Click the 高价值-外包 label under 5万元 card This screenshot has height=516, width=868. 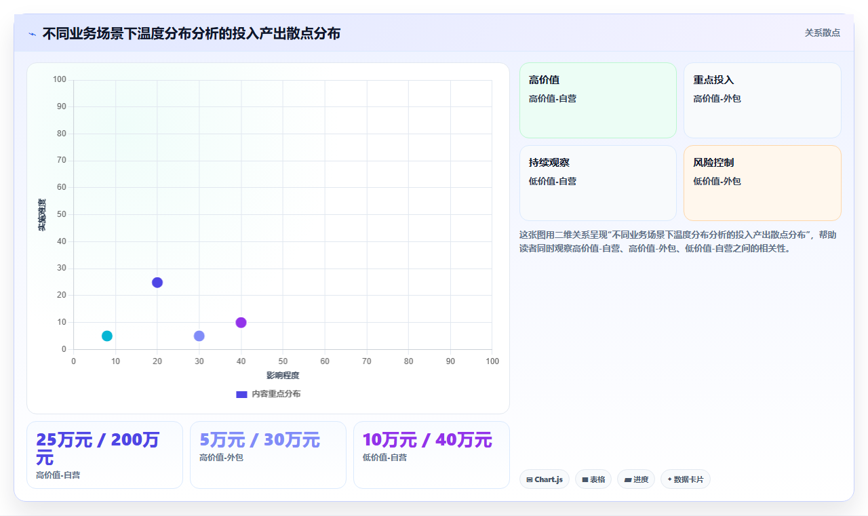tap(221, 458)
